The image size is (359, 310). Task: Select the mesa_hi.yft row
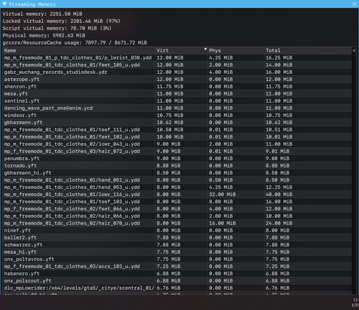[177, 252]
